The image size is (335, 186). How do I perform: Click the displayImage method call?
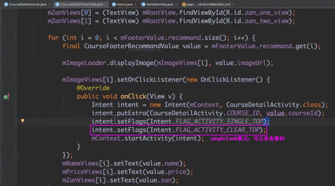pyautogui.click(x=132, y=63)
